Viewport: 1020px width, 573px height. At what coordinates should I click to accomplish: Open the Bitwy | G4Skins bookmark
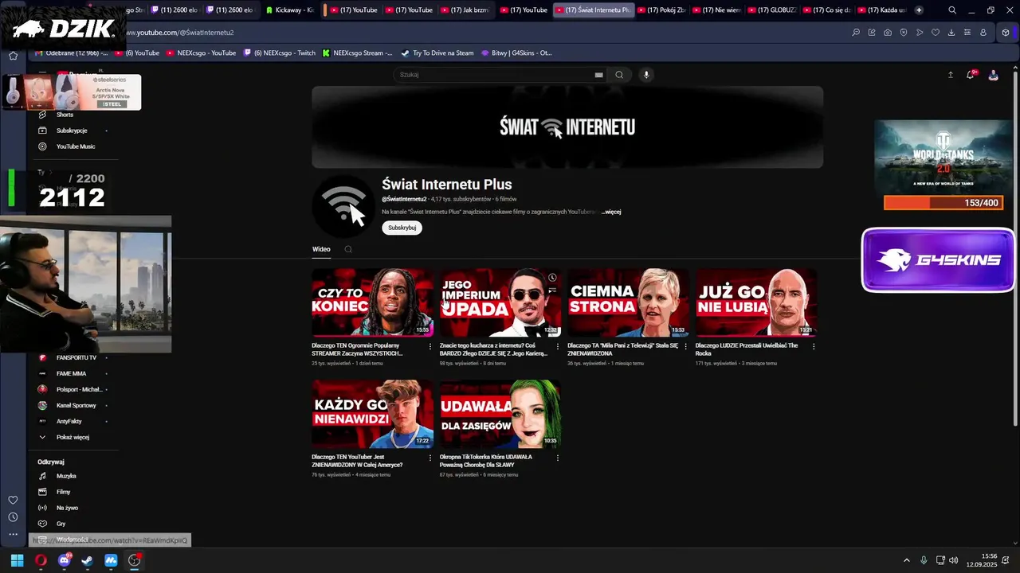tap(516, 53)
